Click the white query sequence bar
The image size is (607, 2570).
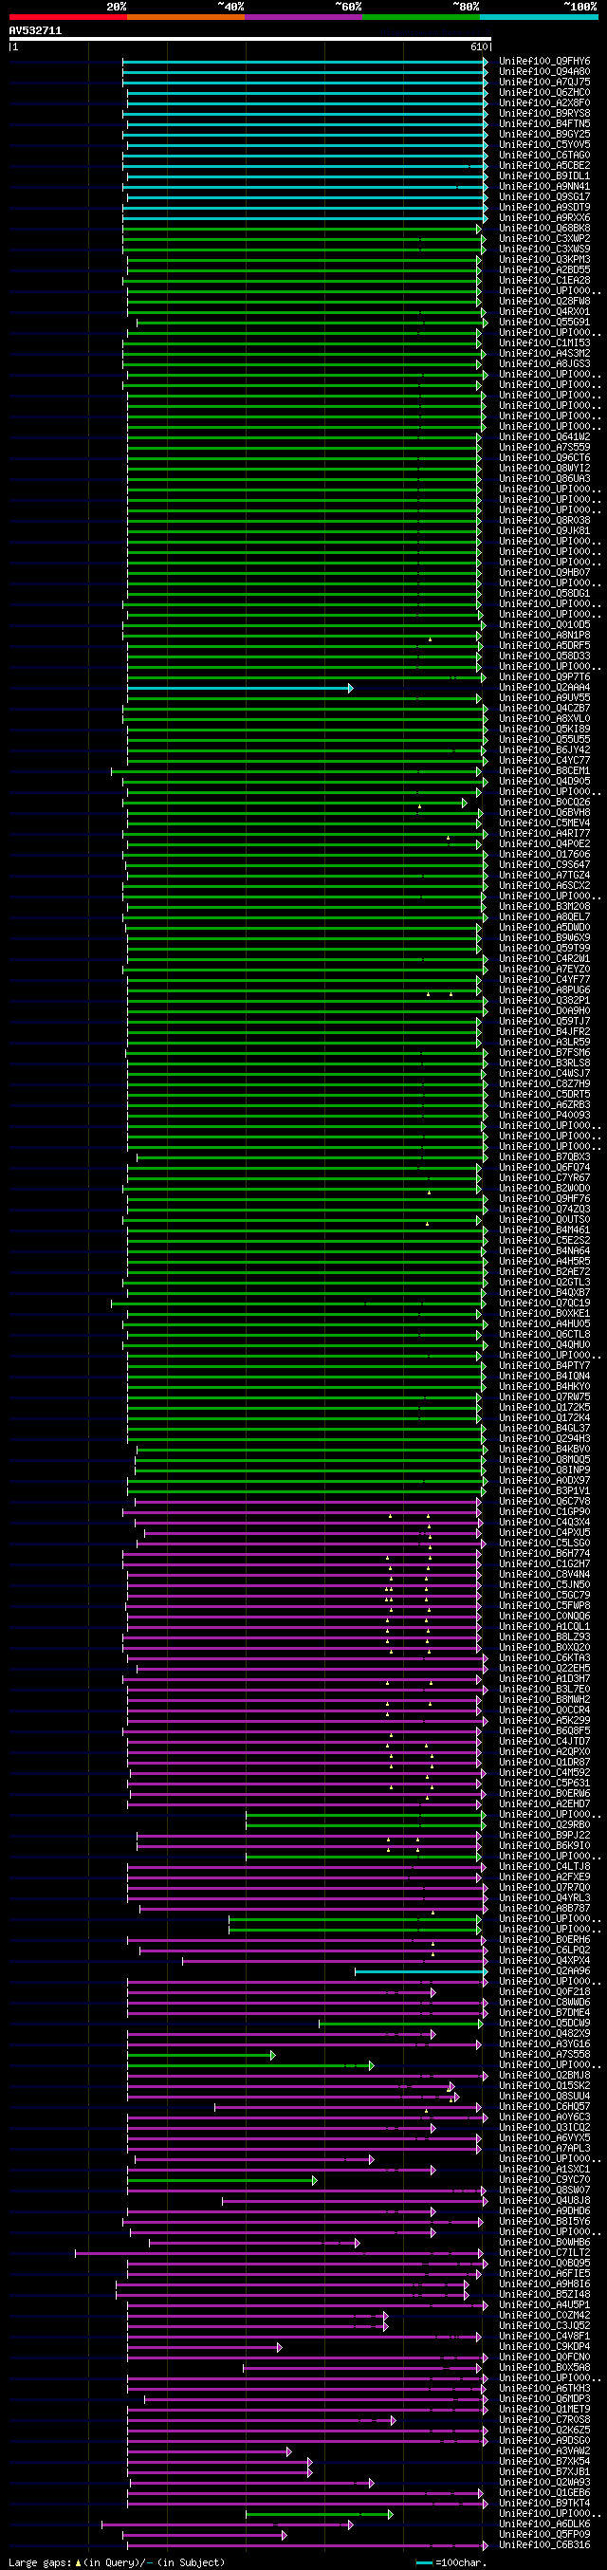pos(249,39)
